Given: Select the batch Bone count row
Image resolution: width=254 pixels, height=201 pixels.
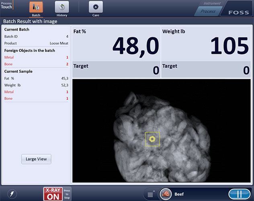Looking at the screenshot, I should point(36,64).
